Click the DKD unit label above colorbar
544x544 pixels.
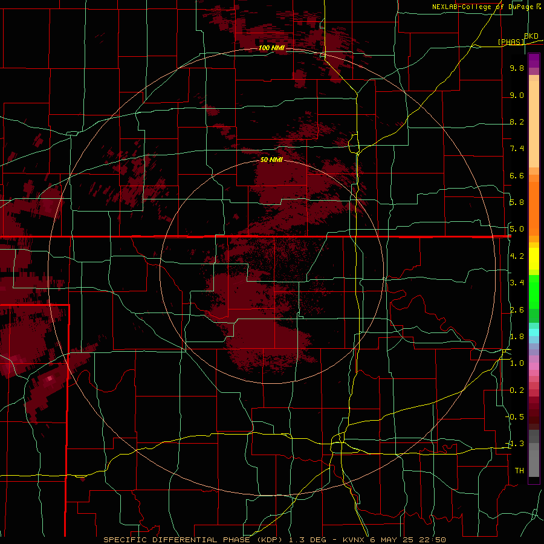[531, 36]
